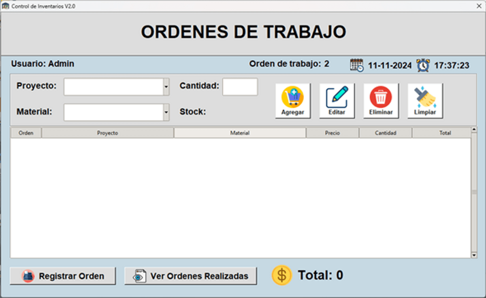Click inside the Proyecto combo box field

click(x=113, y=87)
